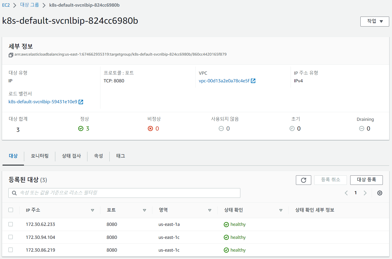Image resolution: width=392 pixels, height=259 pixels.
Task: Open the 대상 그룹 breadcrumb link
Action: (x=30, y=5)
